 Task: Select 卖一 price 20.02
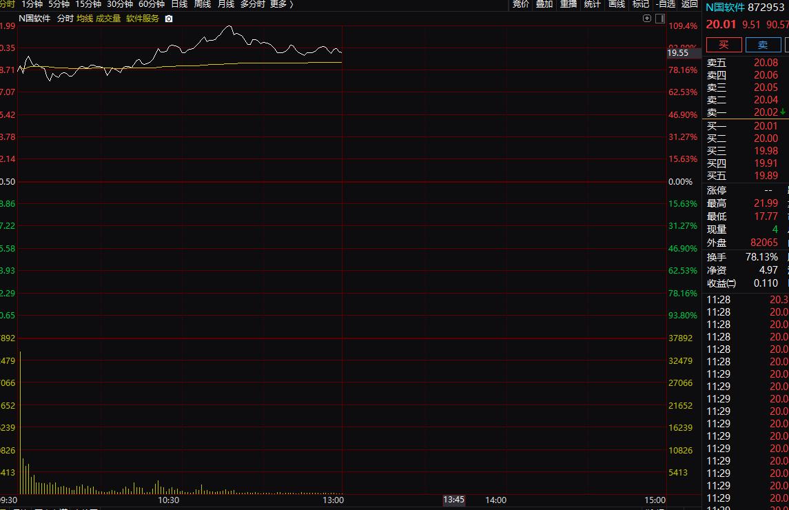click(766, 112)
